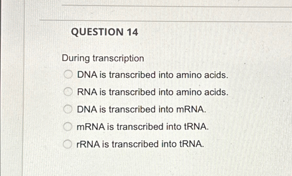Viewport: 292px width, 176px height.
Task: Click the first answer option text
Action: pyautogui.click(x=151, y=75)
